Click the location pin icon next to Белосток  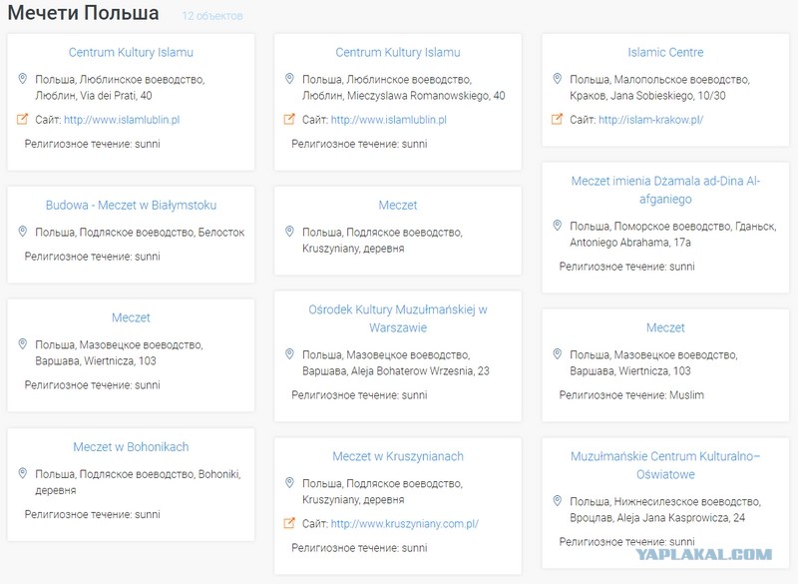22,232
